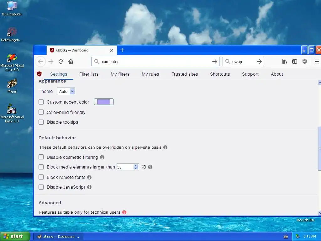Click the magnifier icon in the address bar
The width and height of the screenshot is (321, 241).
(x=97, y=62)
